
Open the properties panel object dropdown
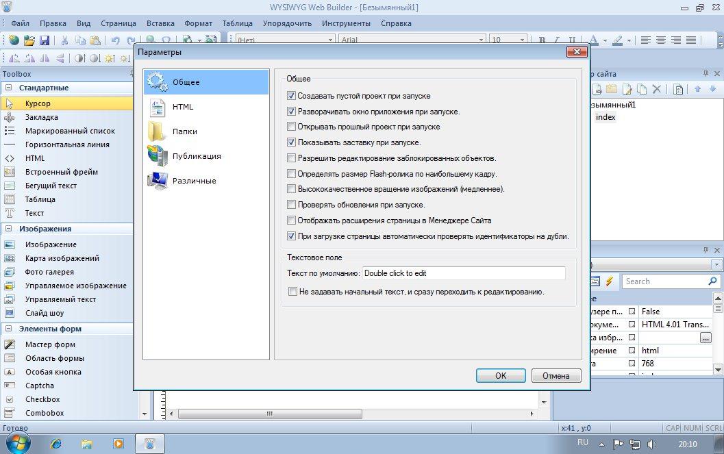tap(716, 264)
